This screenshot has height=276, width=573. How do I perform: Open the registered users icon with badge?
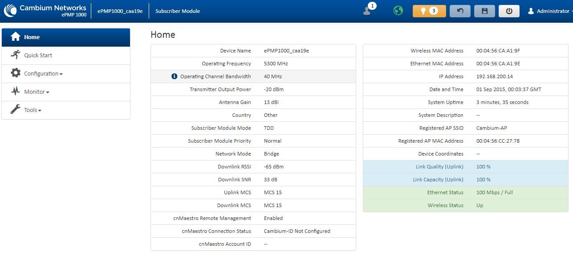point(368,11)
